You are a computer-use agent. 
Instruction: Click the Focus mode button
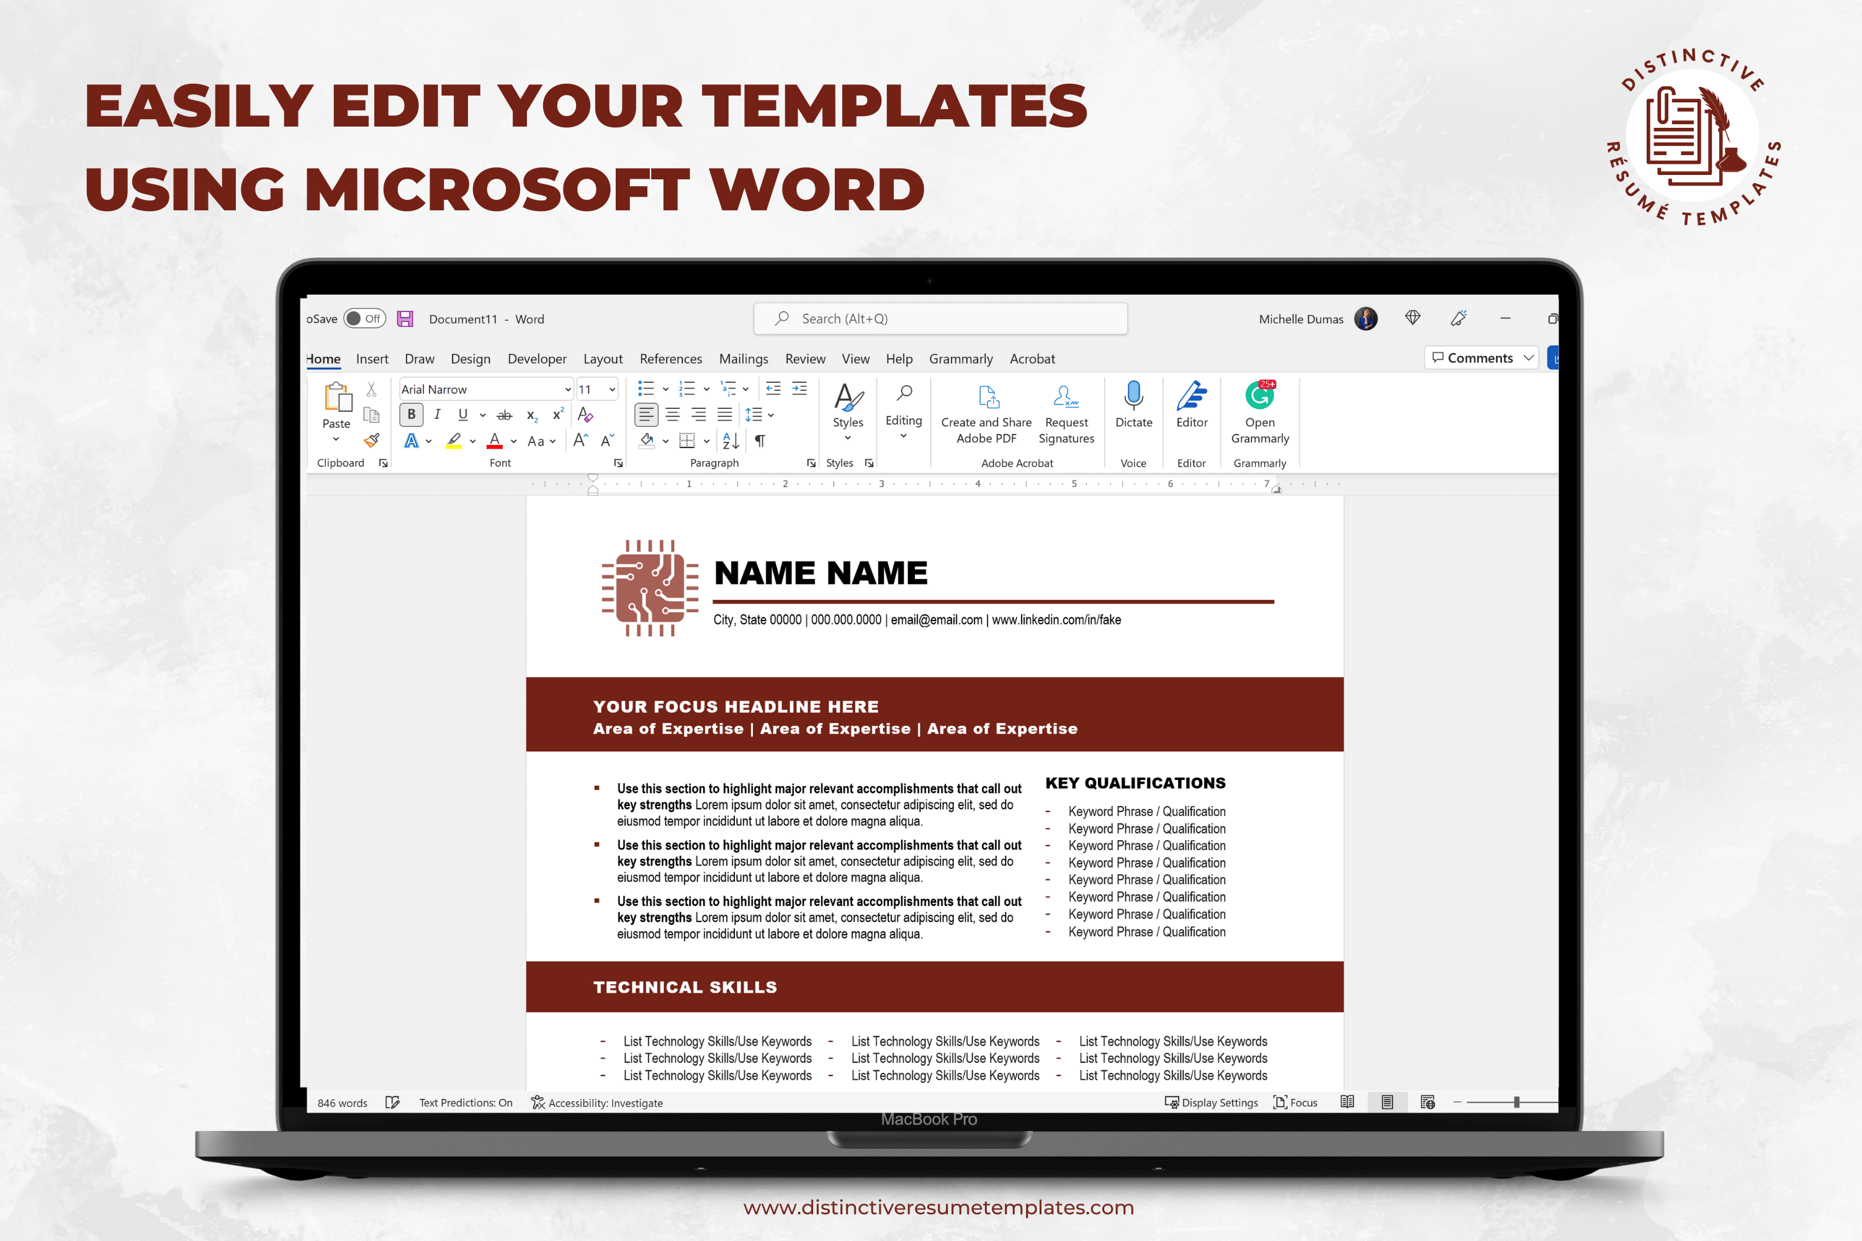(1295, 1103)
